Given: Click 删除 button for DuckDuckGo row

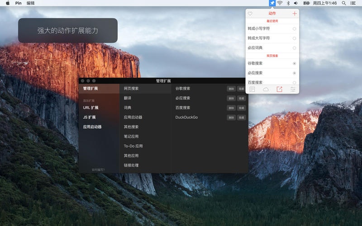Looking at the screenshot, I should click(x=231, y=118).
